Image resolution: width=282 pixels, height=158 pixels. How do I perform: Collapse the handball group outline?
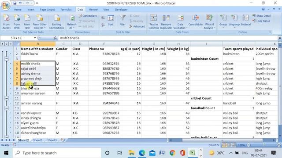7,108
